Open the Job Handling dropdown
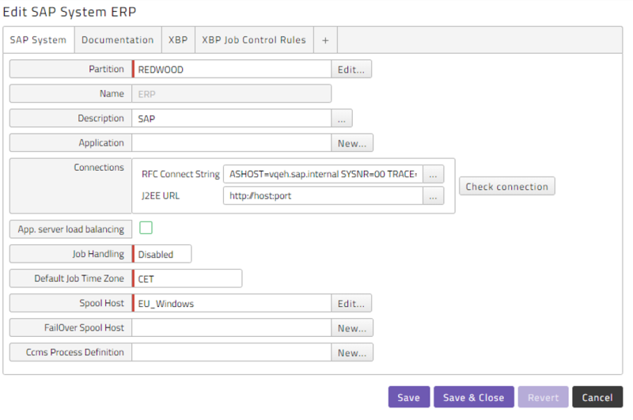 tap(162, 254)
